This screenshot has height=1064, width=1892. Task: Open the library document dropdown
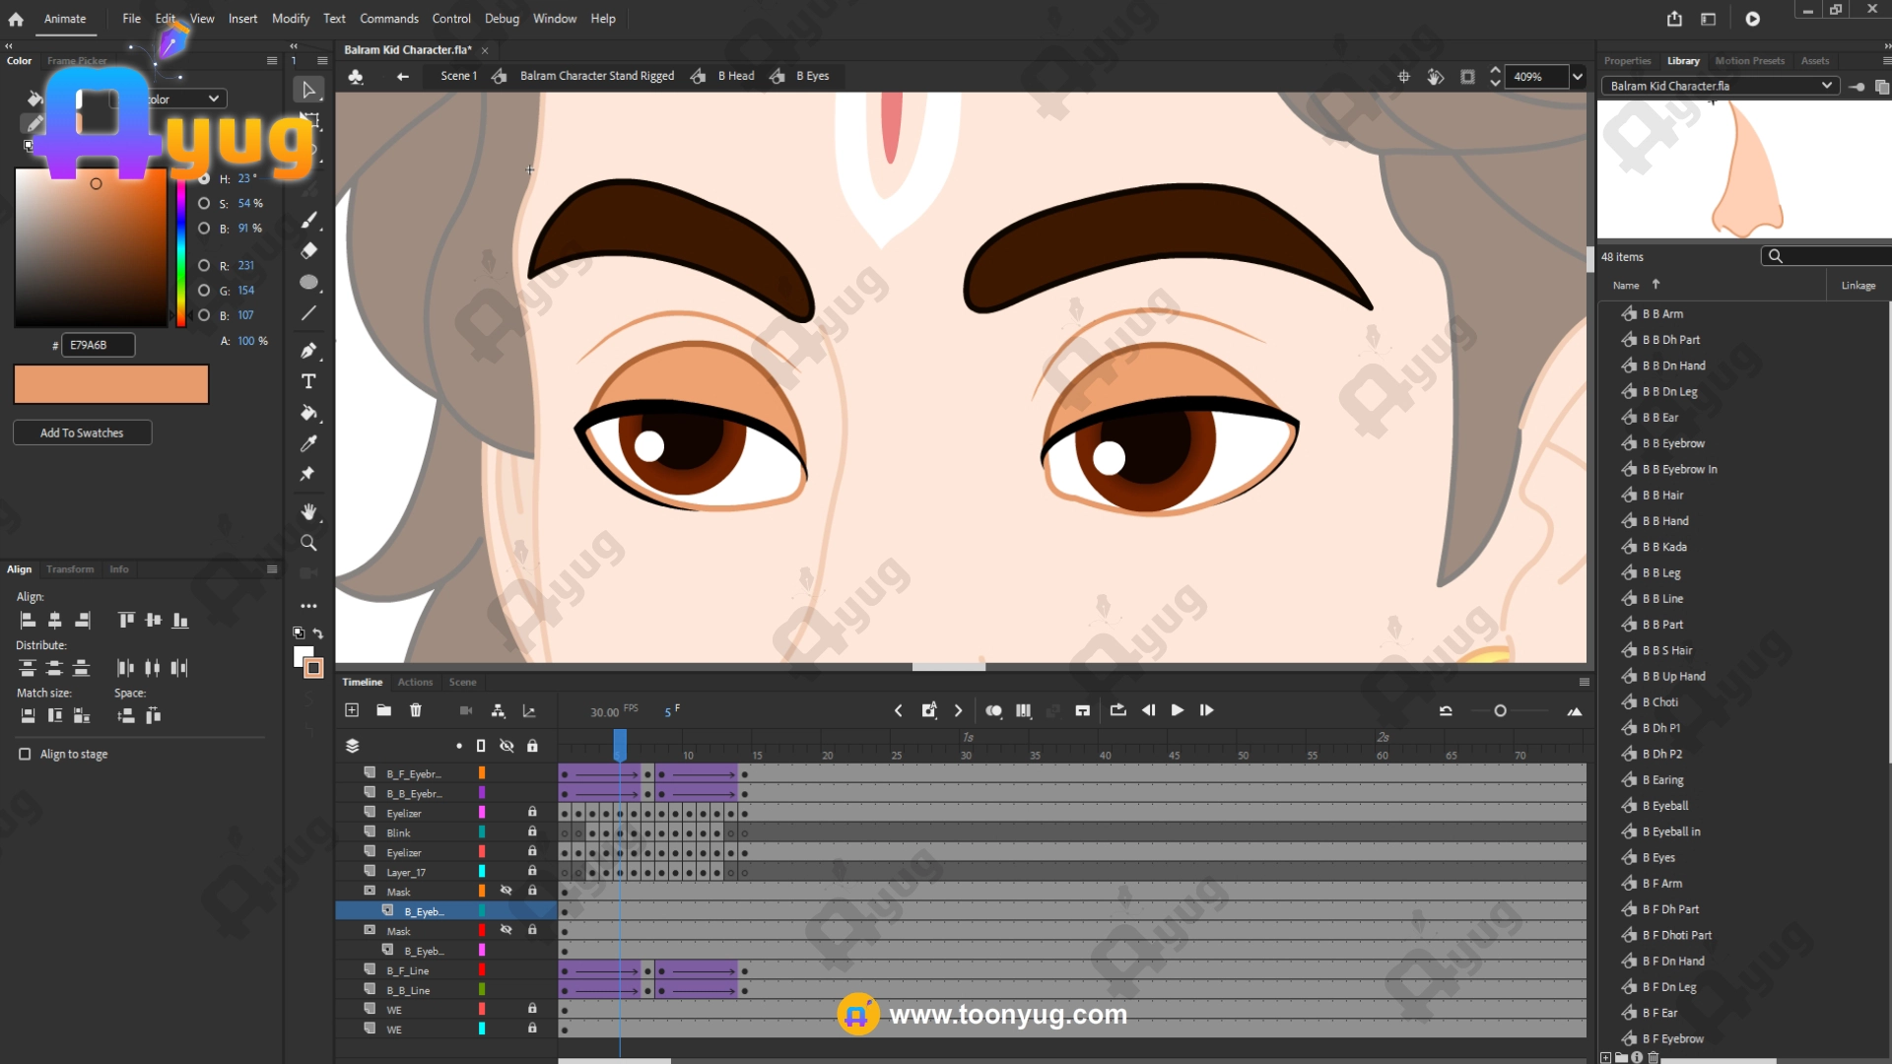(1827, 86)
